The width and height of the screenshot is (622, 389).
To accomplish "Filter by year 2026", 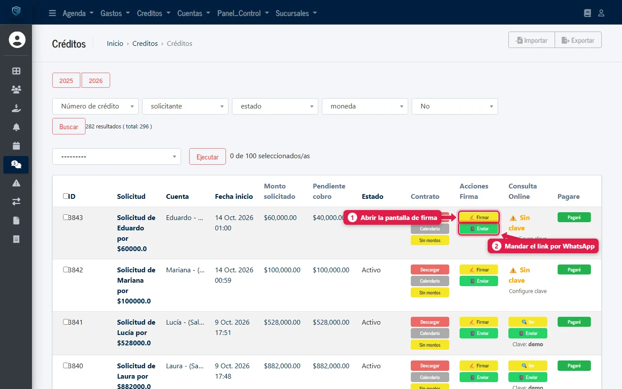I will tap(96, 80).
